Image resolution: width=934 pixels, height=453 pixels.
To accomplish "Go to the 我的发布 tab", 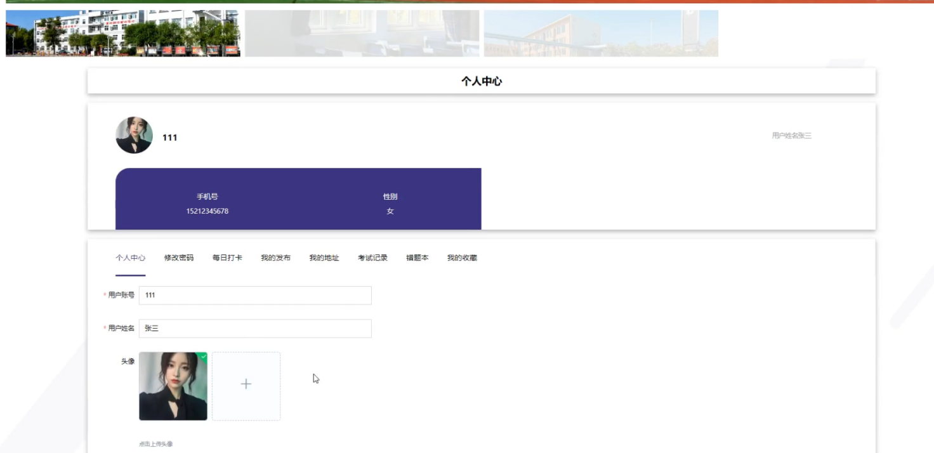I will (x=275, y=258).
